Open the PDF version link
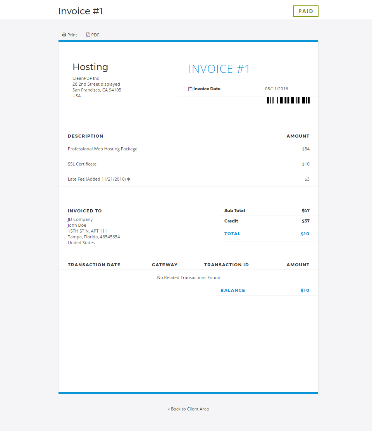Viewport: 372px width, 431px height. coord(95,35)
